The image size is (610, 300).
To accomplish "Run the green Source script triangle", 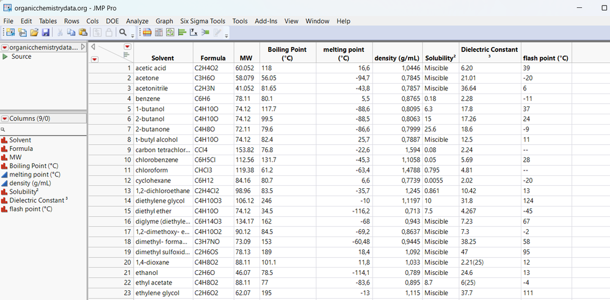I will coord(5,57).
